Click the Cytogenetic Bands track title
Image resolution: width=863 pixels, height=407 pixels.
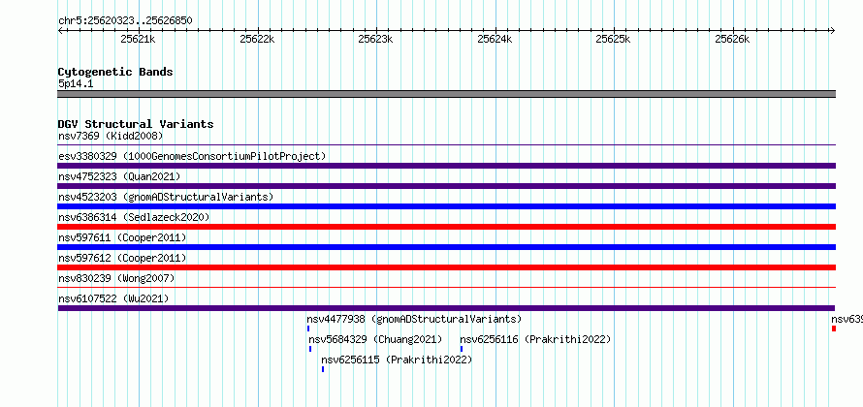click(115, 72)
